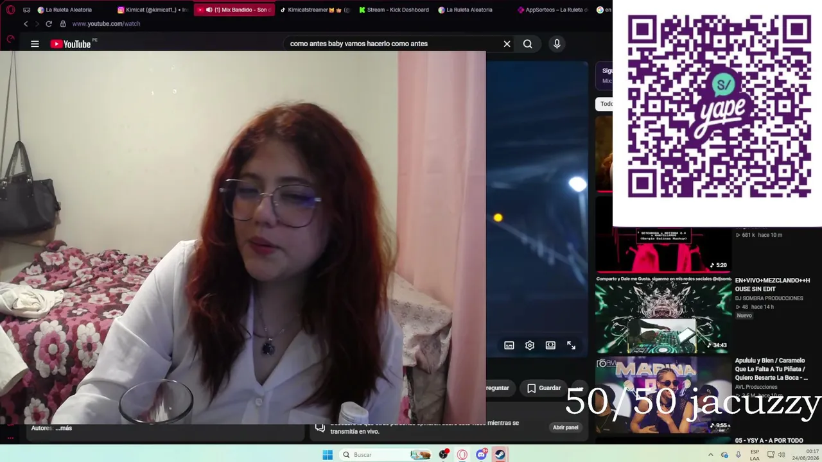Open the Windows Start menu
The width and height of the screenshot is (822, 462).
pos(328,455)
